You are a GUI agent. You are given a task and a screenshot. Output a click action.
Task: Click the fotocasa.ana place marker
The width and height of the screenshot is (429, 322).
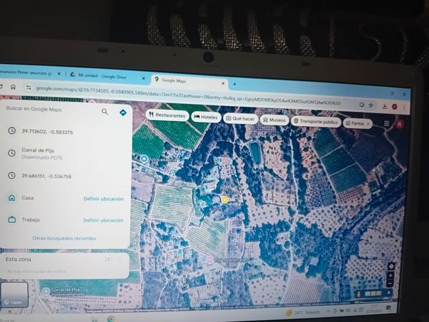click(x=145, y=159)
